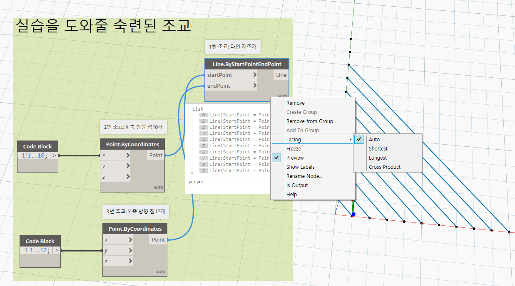Click the AUTO lacing label on the Line node
Image resolution: width=515 pixels, height=286 pixels.
click(283, 96)
